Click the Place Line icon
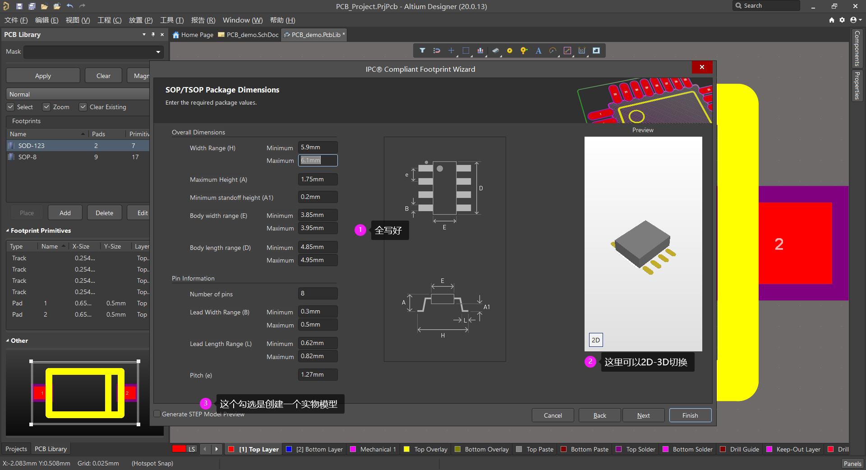Viewport: 866px width, 470px height. coord(567,51)
